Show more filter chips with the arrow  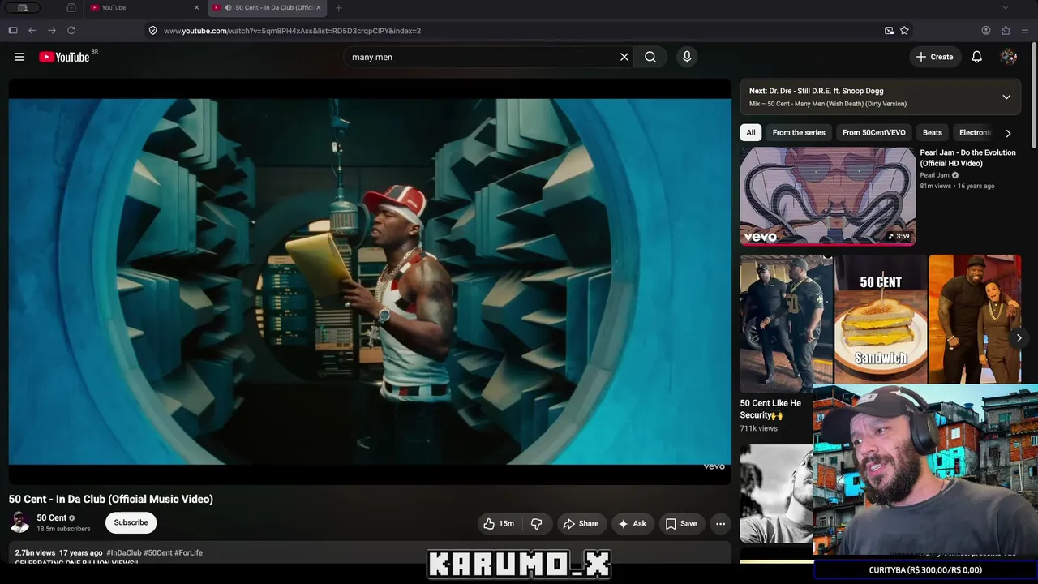[1008, 133]
